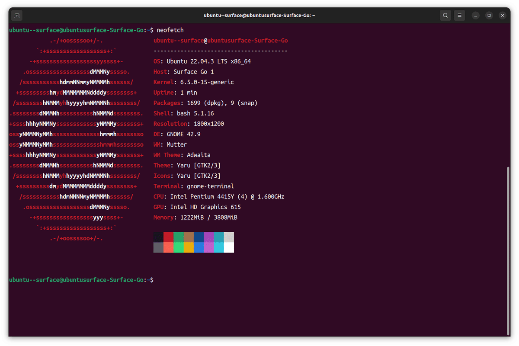Click the 'Host: Surface Go 1' line
519x346 pixels.
(183, 72)
